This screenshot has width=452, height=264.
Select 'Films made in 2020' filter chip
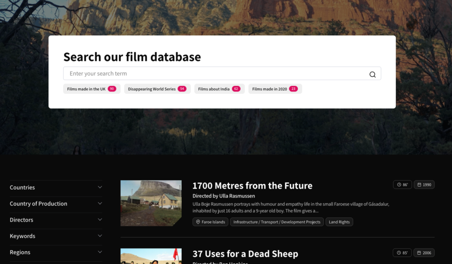(275, 89)
